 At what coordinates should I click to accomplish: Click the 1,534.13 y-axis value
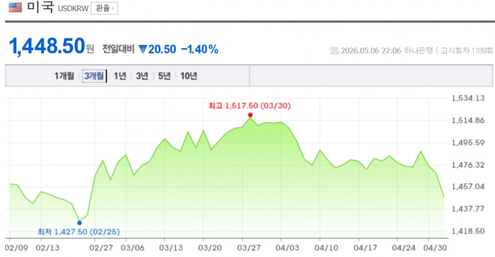point(468,98)
